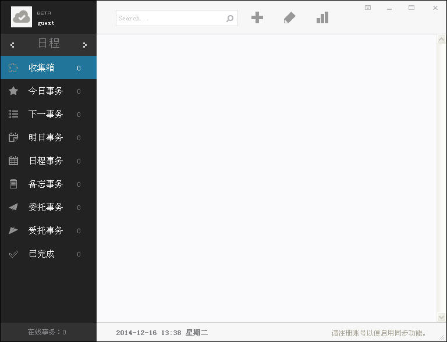
Task: Click the BETA label
Action: [x=44, y=13]
